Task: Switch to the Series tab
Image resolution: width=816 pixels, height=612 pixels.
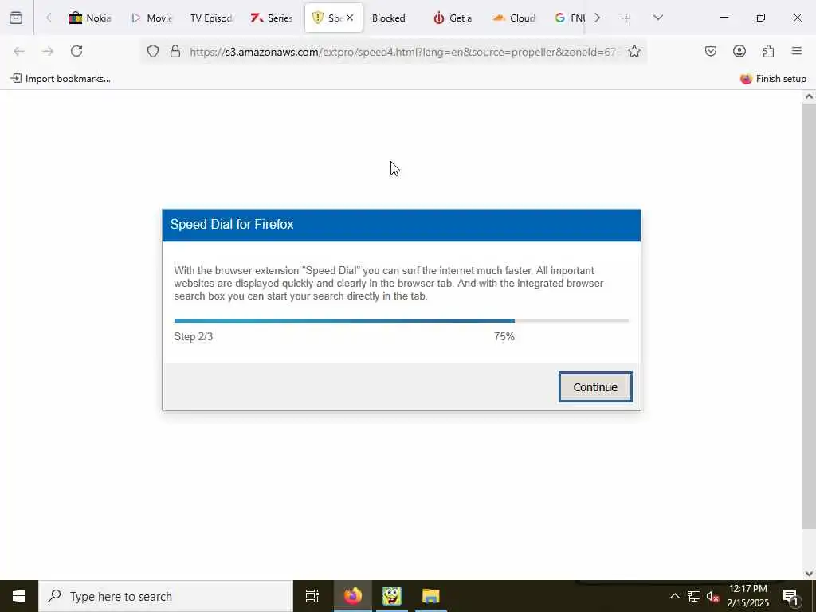Action: pyautogui.click(x=272, y=18)
